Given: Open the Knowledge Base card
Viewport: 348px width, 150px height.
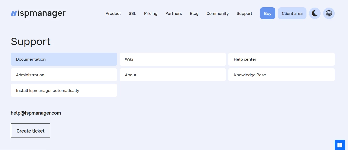Looking at the screenshot, I should click(x=281, y=75).
